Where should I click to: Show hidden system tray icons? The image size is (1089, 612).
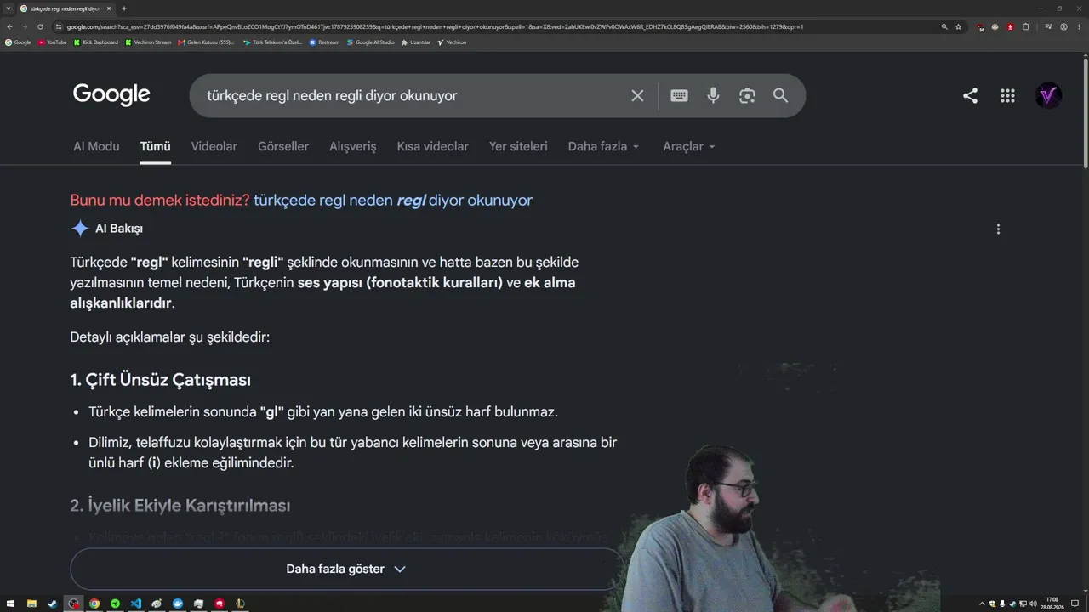[x=982, y=603]
